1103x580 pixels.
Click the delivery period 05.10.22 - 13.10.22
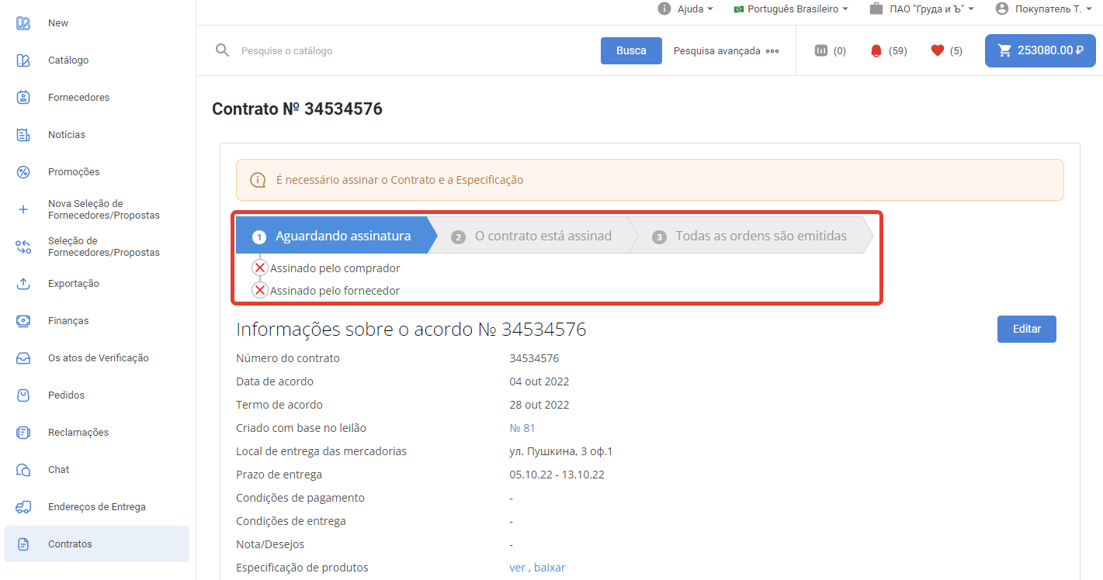click(x=557, y=475)
